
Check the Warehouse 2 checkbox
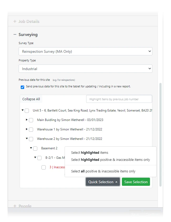pyautogui.click(x=31, y=139)
